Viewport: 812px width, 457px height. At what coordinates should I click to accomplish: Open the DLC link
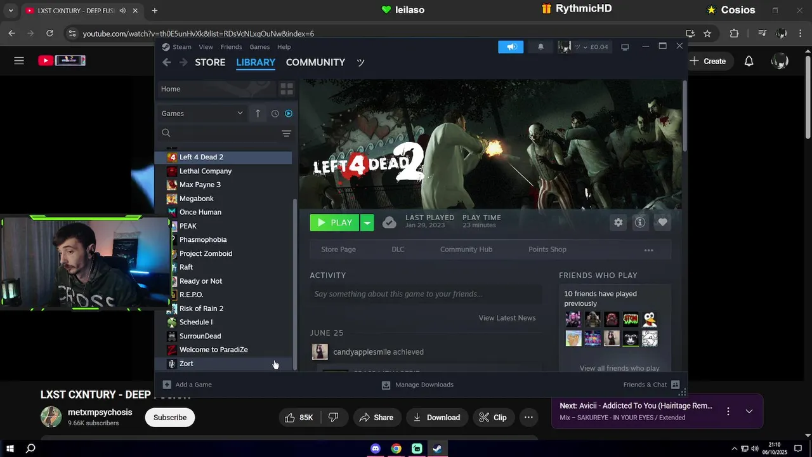tap(398, 249)
